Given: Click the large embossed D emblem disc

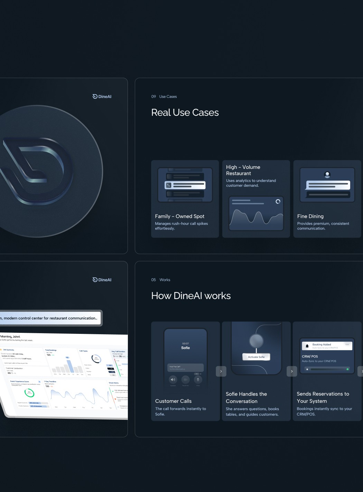Looking at the screenshot, I should point(36,171).
